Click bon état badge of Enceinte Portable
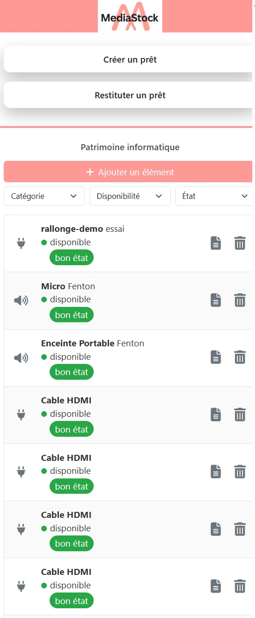The height and width of the screenshot is (618, 255). coord(71,372)
